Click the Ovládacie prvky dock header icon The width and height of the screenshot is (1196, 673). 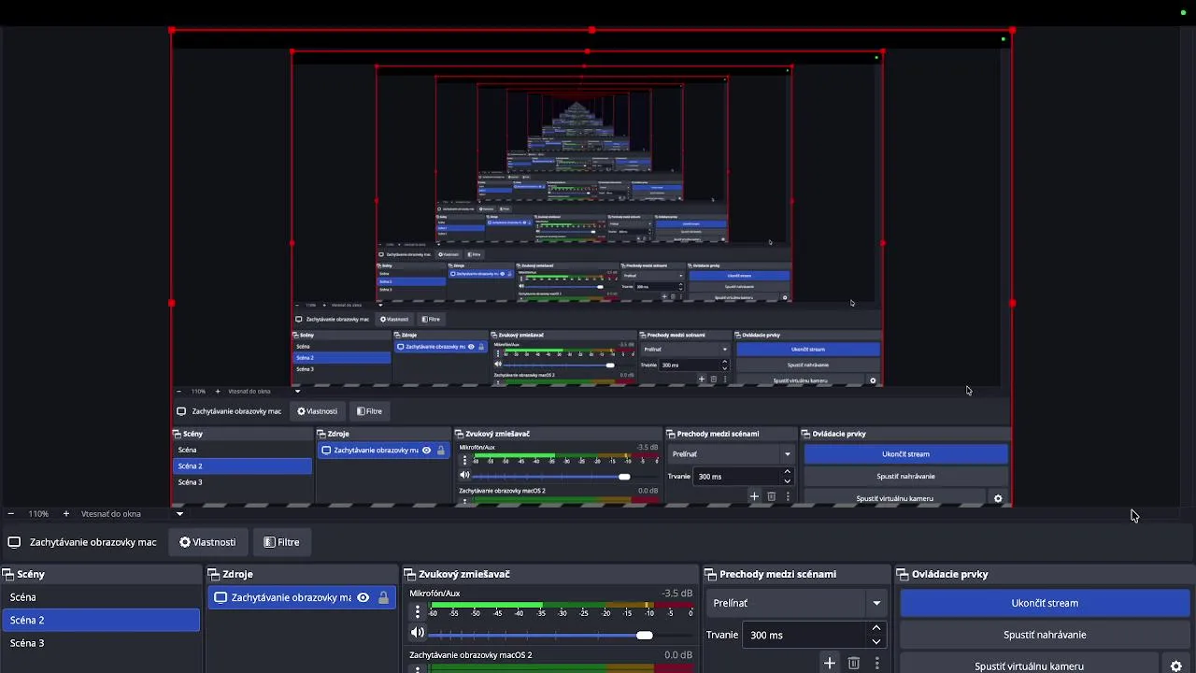point(903,575)
